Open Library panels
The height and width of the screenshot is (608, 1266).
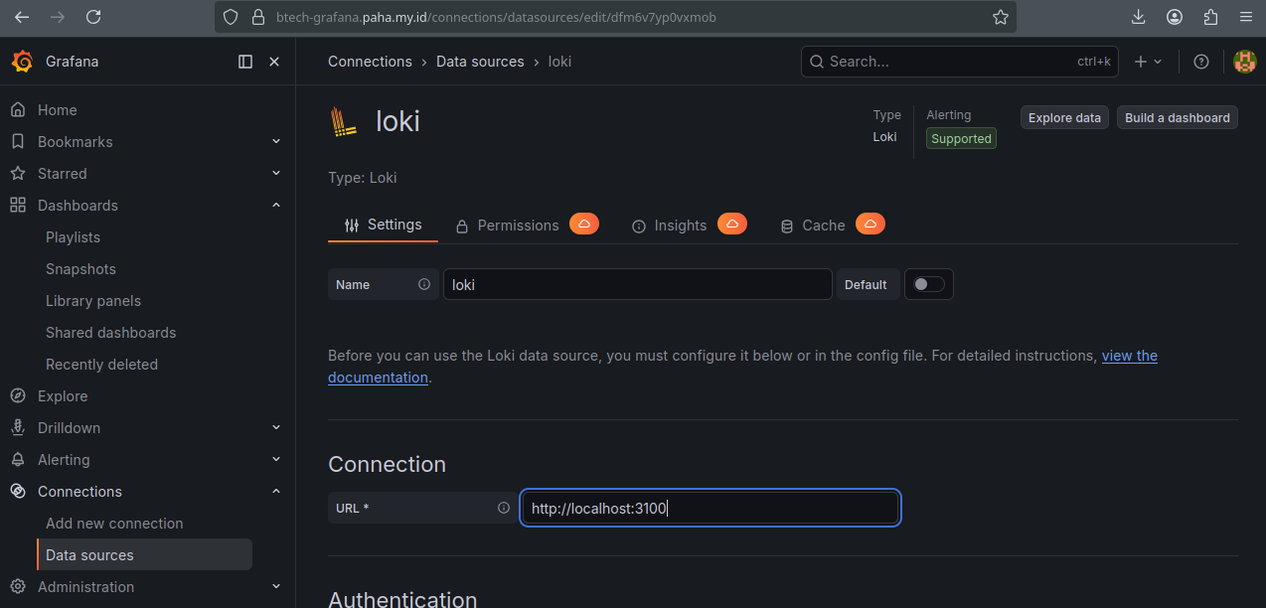click(x=93, y=301)
